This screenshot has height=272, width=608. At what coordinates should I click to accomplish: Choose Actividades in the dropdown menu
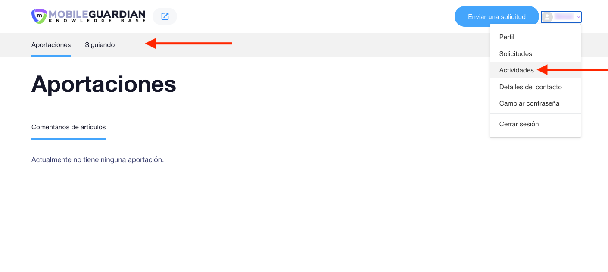click(x=516, y=70)
